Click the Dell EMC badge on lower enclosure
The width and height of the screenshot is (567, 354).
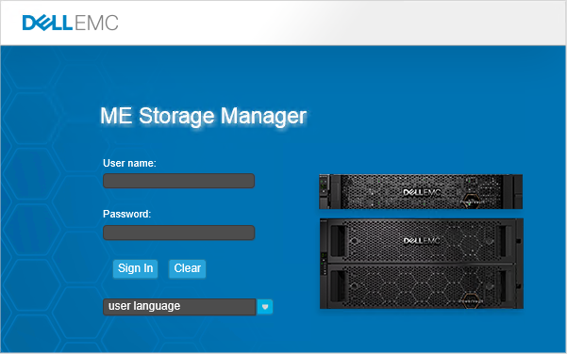pyautogui.click(x=422, y=241)
